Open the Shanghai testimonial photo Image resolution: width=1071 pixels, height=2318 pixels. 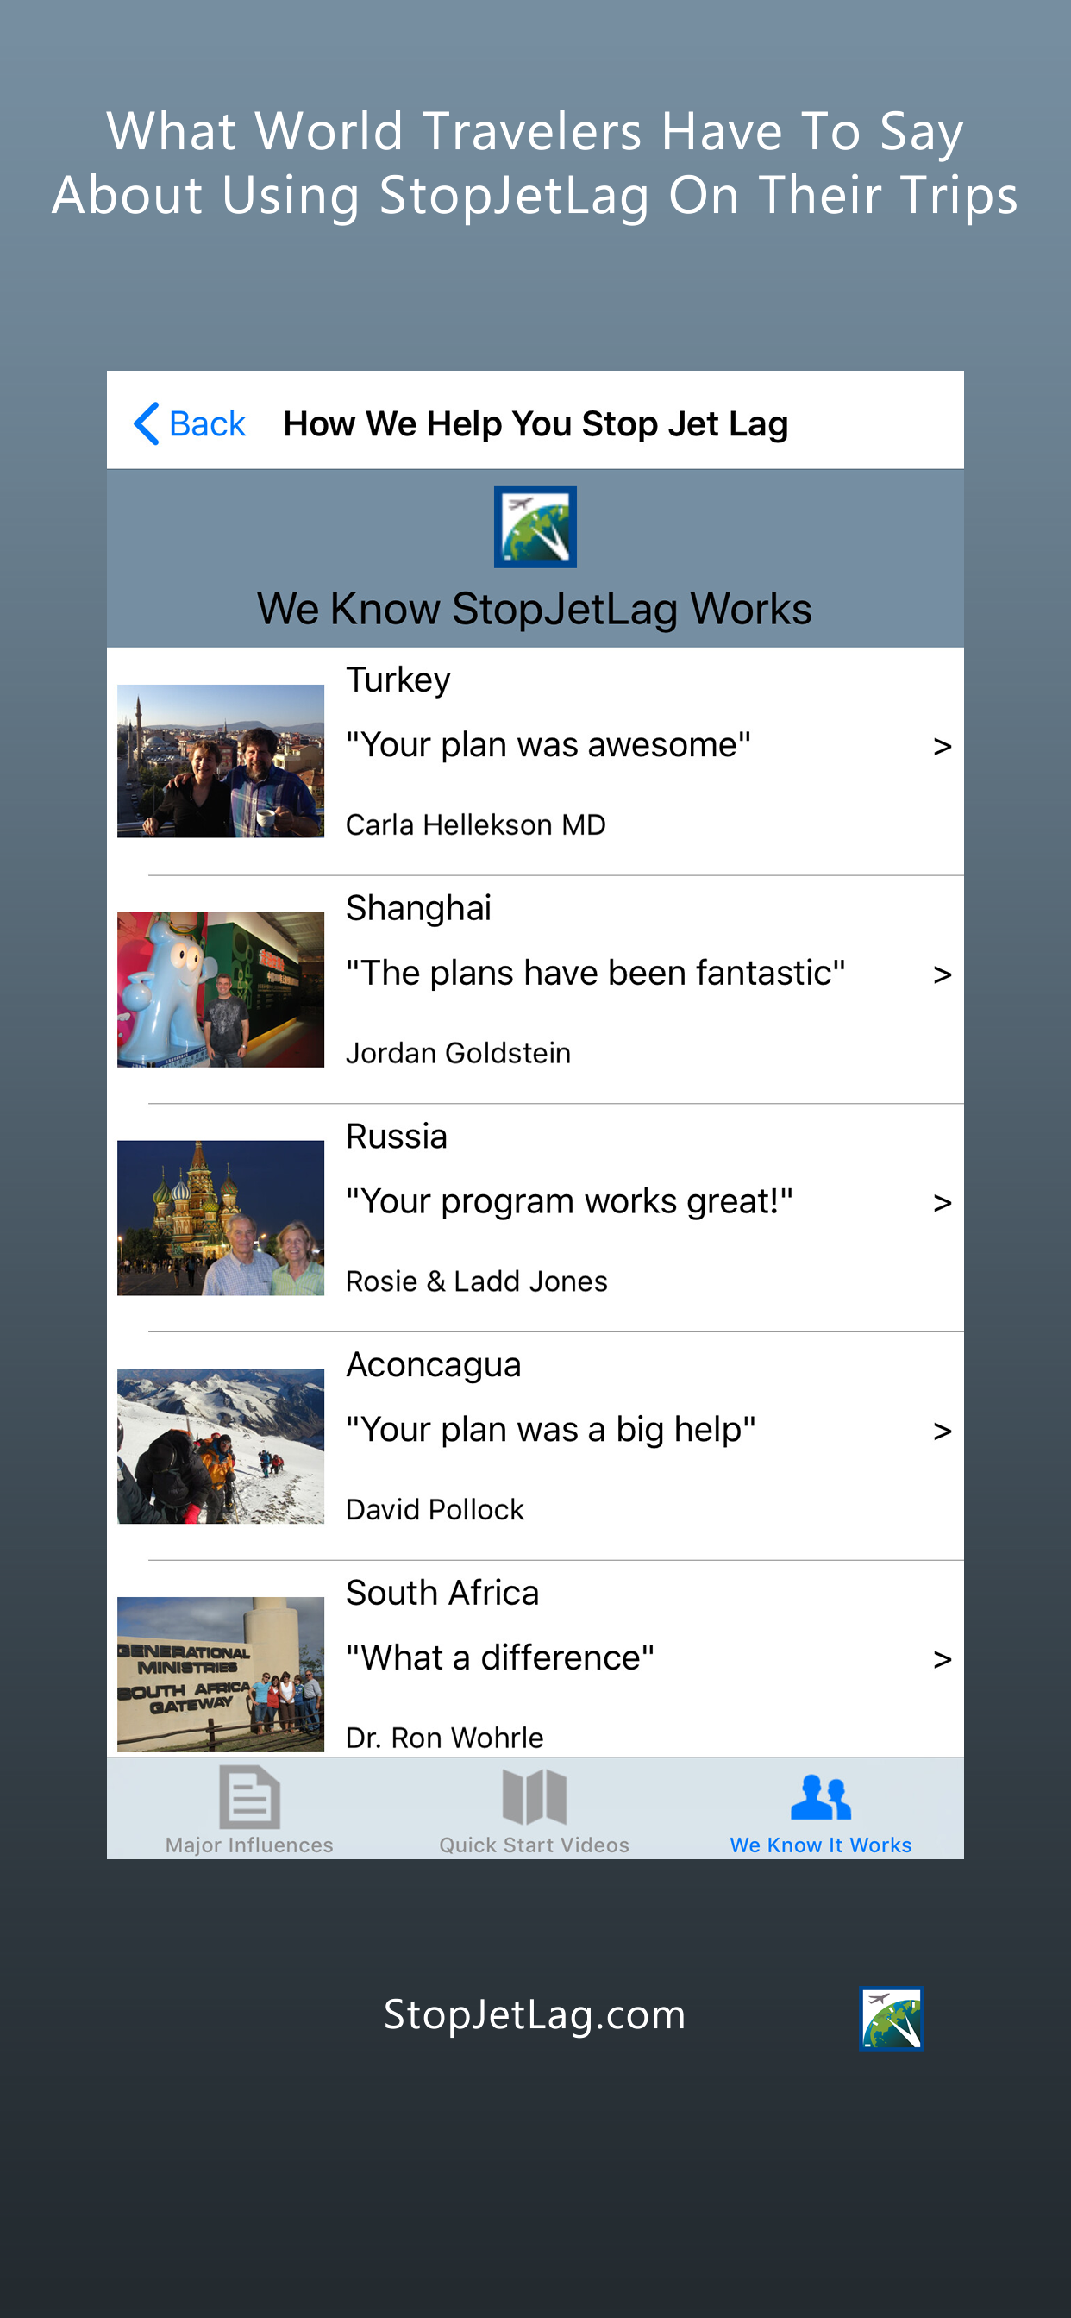tap(221, 990)
